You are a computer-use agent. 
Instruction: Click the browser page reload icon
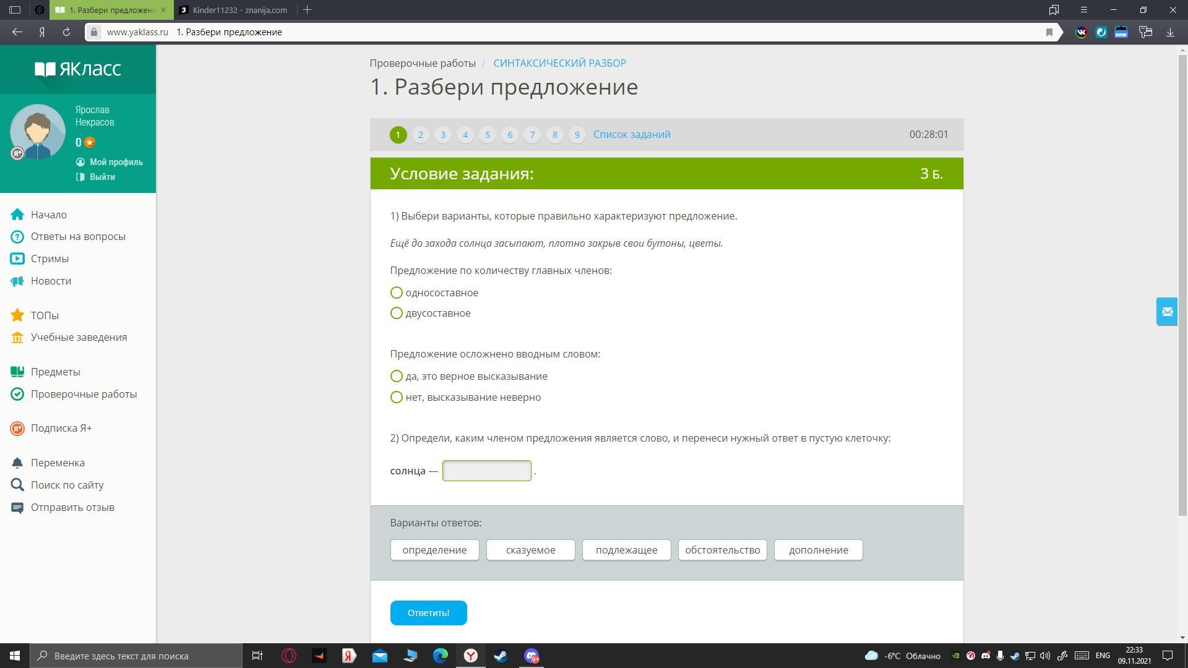66,32
